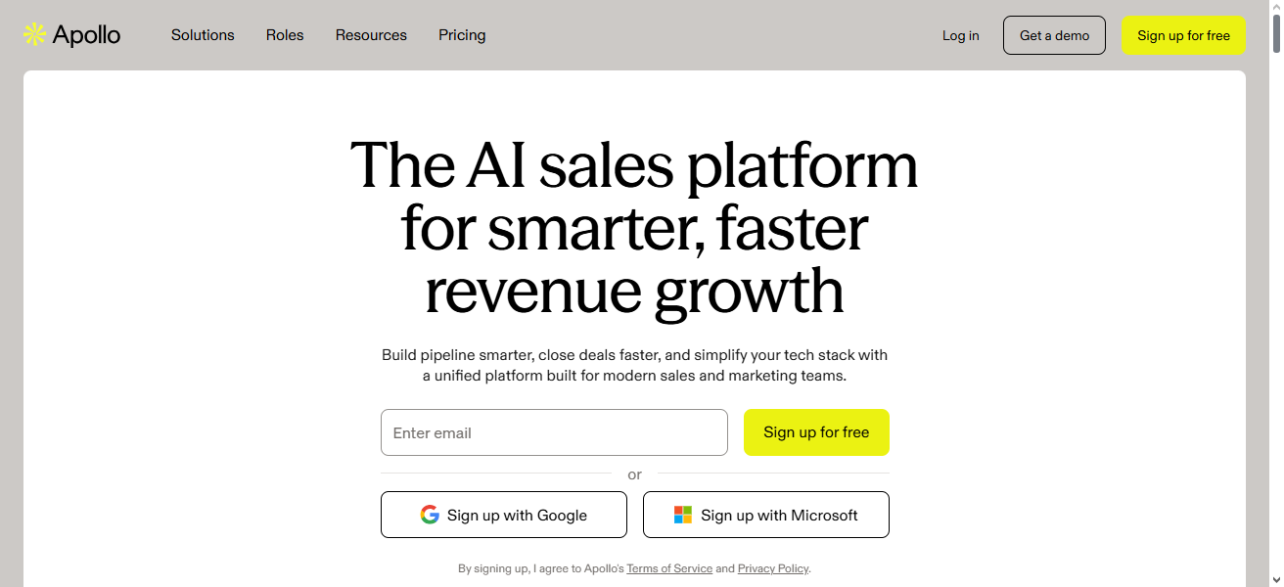Open the Resources dropdown
This screenshot has height=587, width=1284.
[371, 35]
